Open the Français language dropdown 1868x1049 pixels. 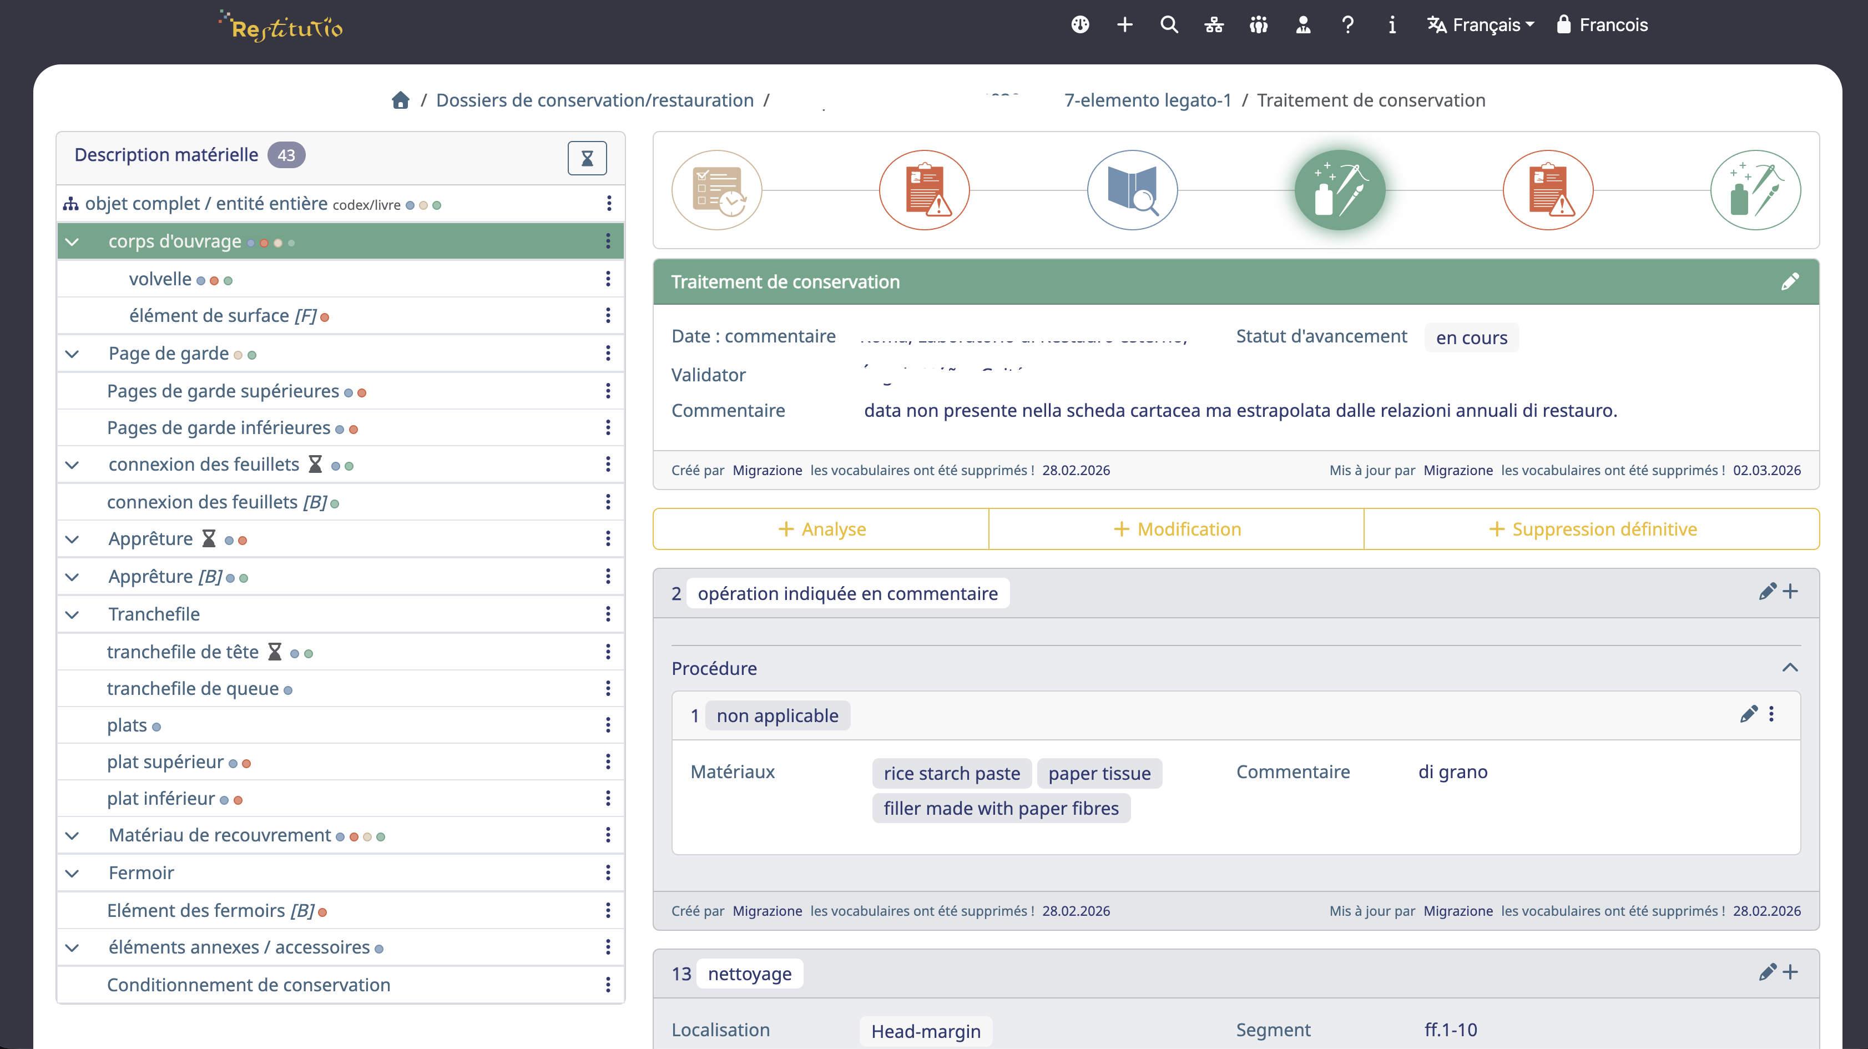[1480, 24]
